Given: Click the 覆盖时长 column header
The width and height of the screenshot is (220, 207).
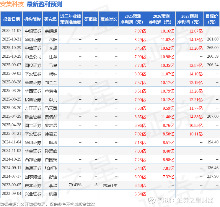Looking at the screenshot, I should [109, 19].
